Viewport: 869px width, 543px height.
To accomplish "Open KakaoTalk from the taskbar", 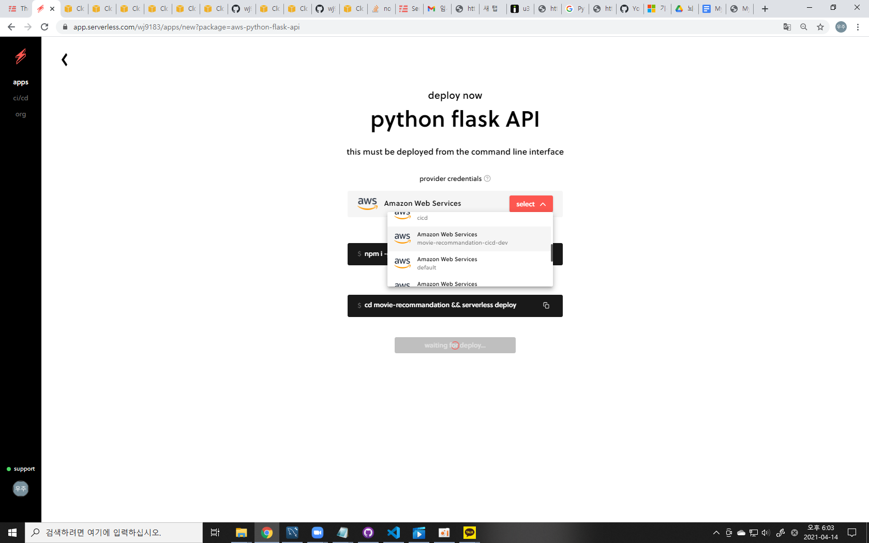I will [x=470, y=533].
